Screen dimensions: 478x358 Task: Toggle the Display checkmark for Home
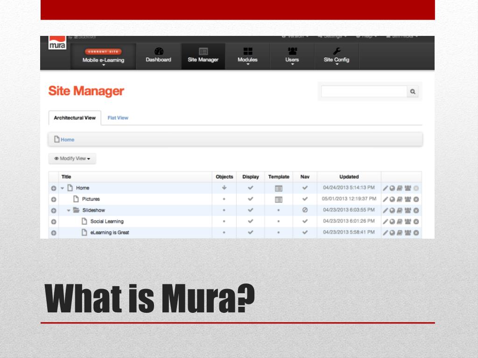[251, 187]
